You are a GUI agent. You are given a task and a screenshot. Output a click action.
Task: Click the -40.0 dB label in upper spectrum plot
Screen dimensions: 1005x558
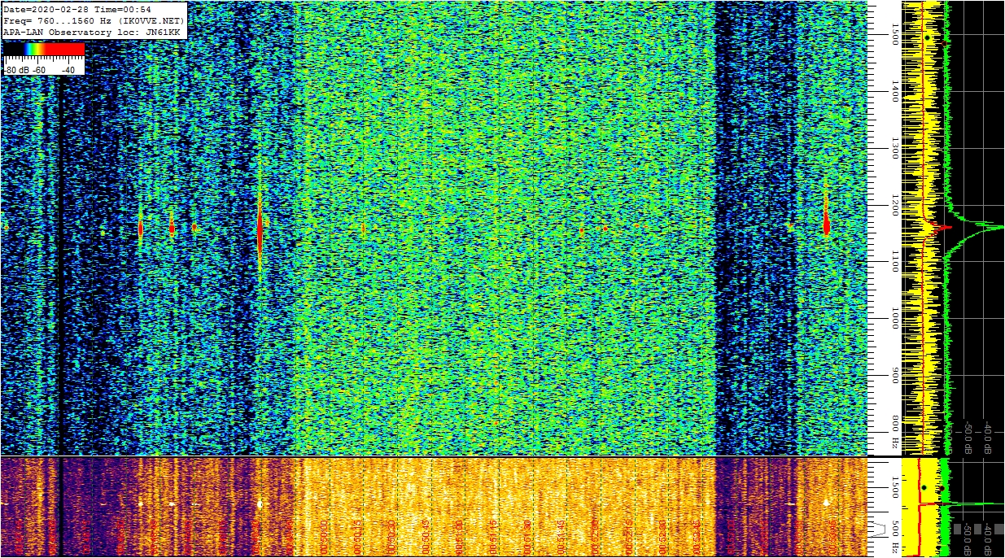pos(987,438)
